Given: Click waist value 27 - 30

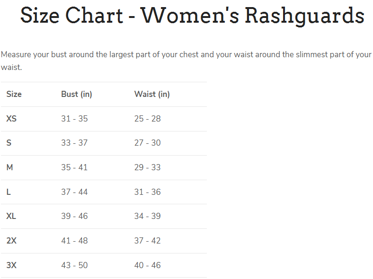Looking at the screenshot, I should (147, 143).
